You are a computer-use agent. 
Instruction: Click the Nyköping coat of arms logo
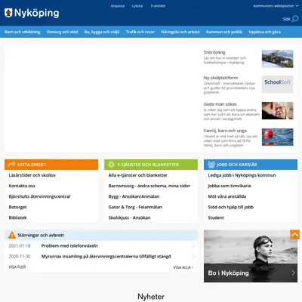pyautogui.click(x=8, y=13)
